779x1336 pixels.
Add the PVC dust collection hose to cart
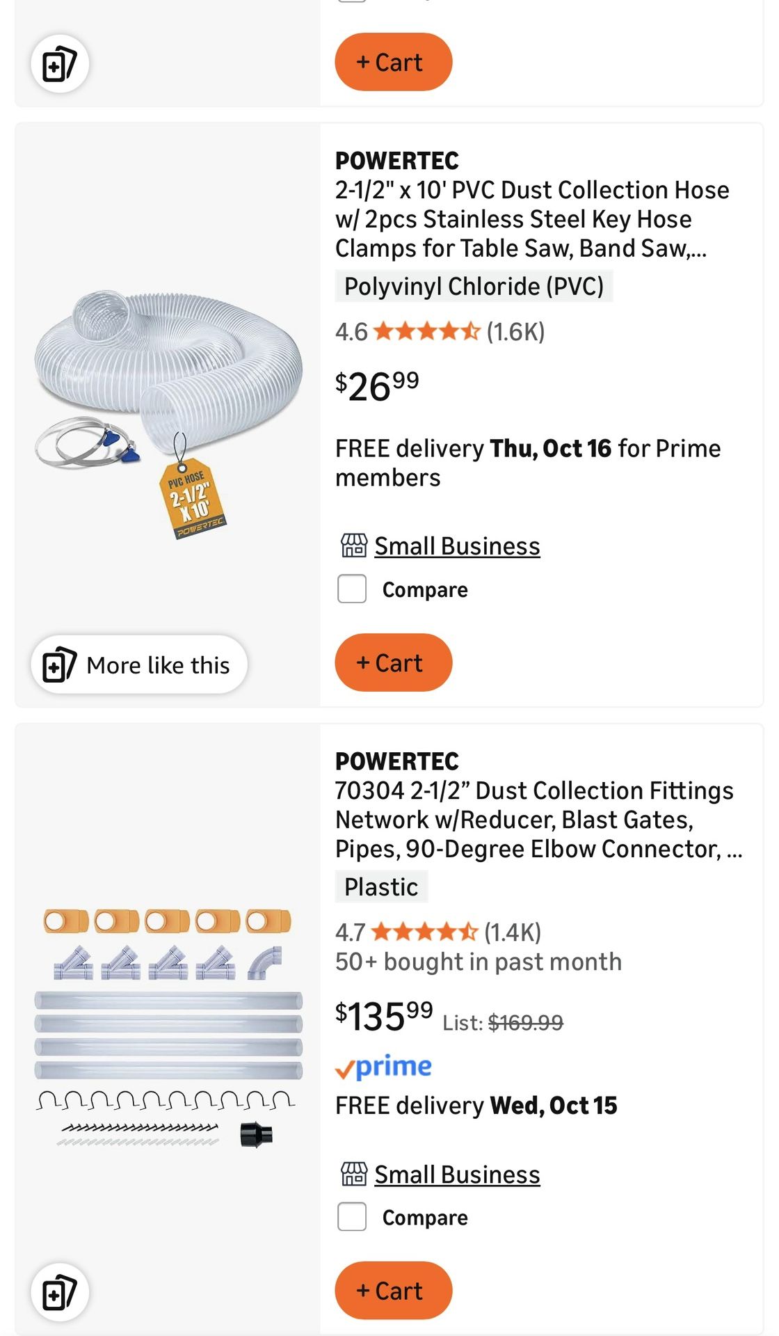393,662
